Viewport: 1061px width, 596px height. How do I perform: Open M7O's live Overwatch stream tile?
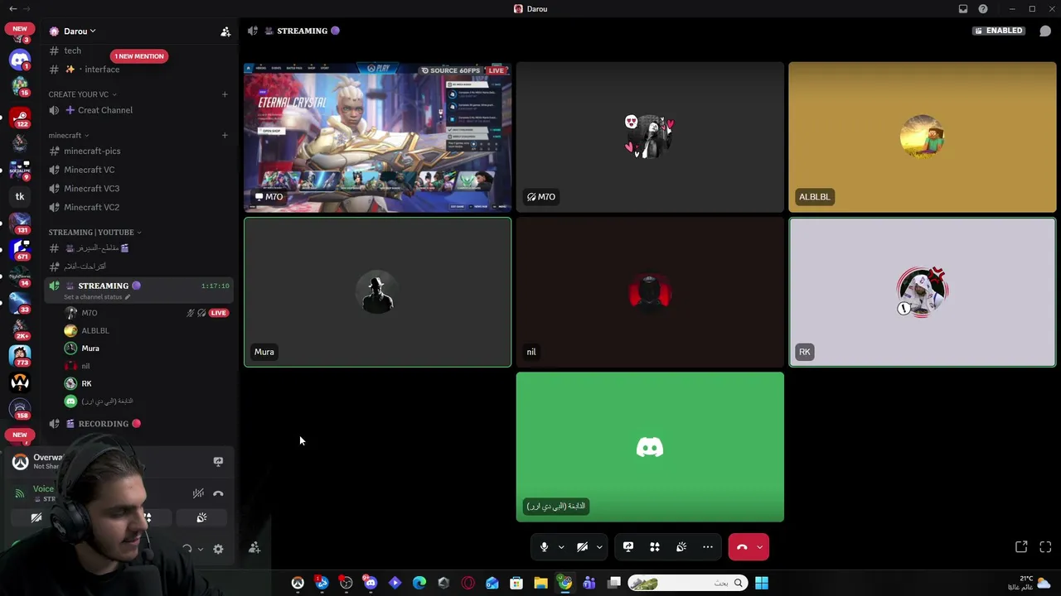(378, 137)
